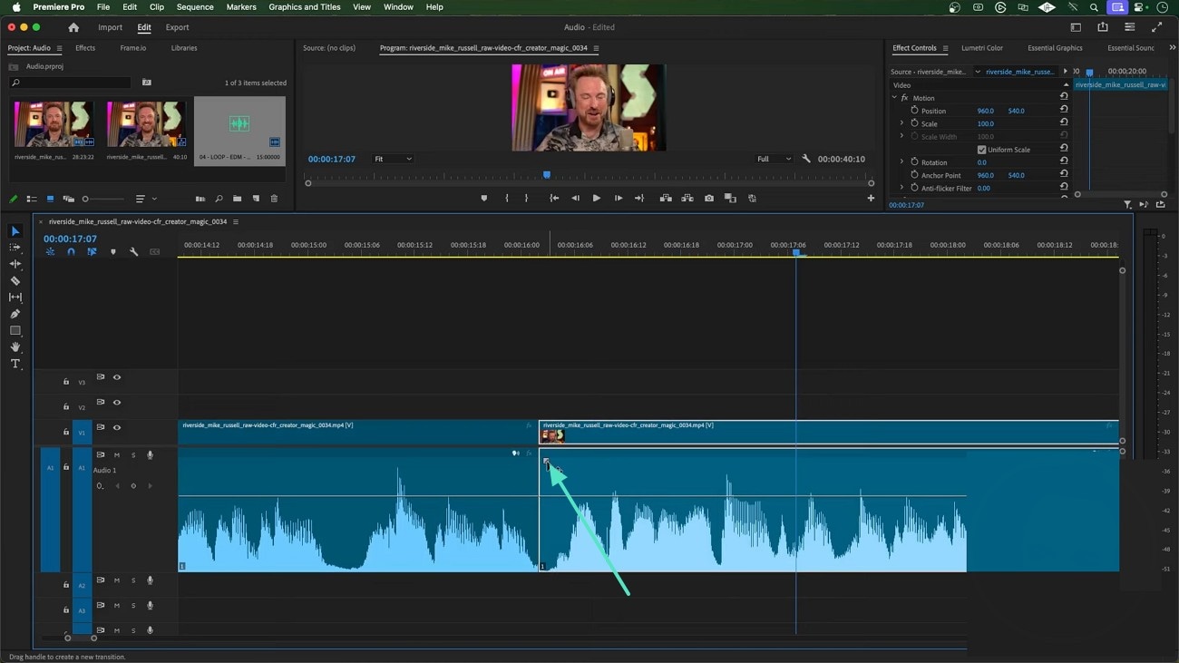1179x663 pixels.
Task: Click the Import workspace button
Action: (110, 27)
